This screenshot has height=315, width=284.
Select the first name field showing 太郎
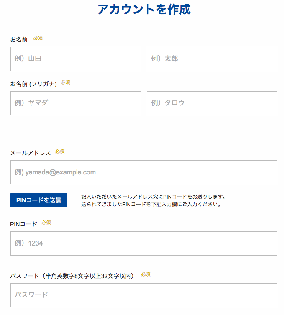(212, 59)
